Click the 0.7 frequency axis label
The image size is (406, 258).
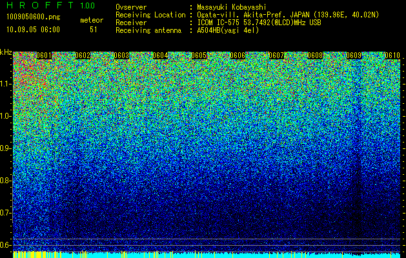point(6,213)
